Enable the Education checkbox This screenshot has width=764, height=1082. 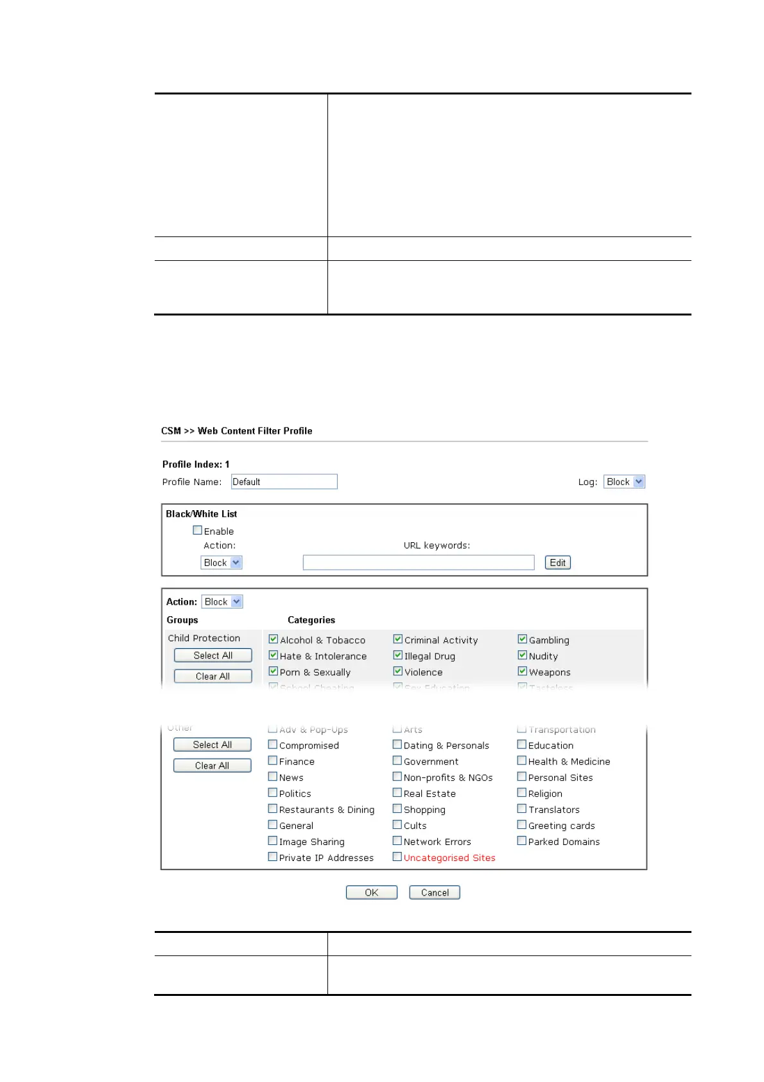pos(522,745)
